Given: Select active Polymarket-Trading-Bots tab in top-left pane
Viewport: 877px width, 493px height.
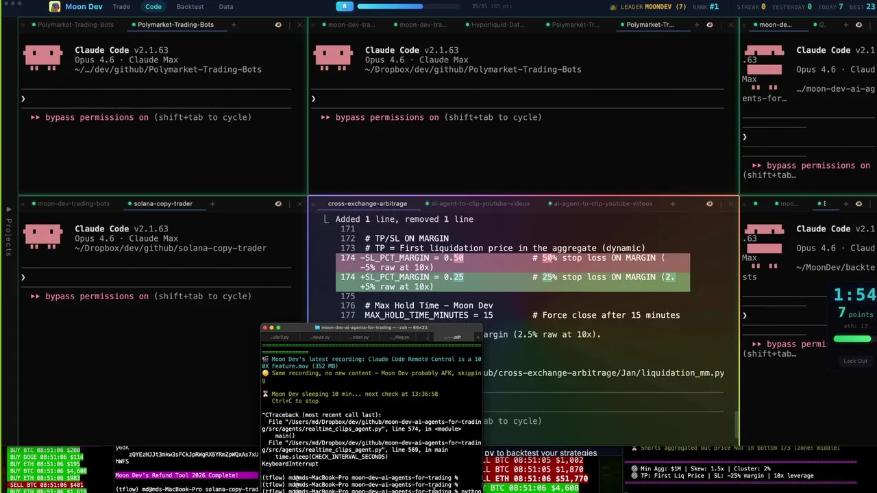Looking at the screenshot, I should pyautogui.click(x=175, y=25).
